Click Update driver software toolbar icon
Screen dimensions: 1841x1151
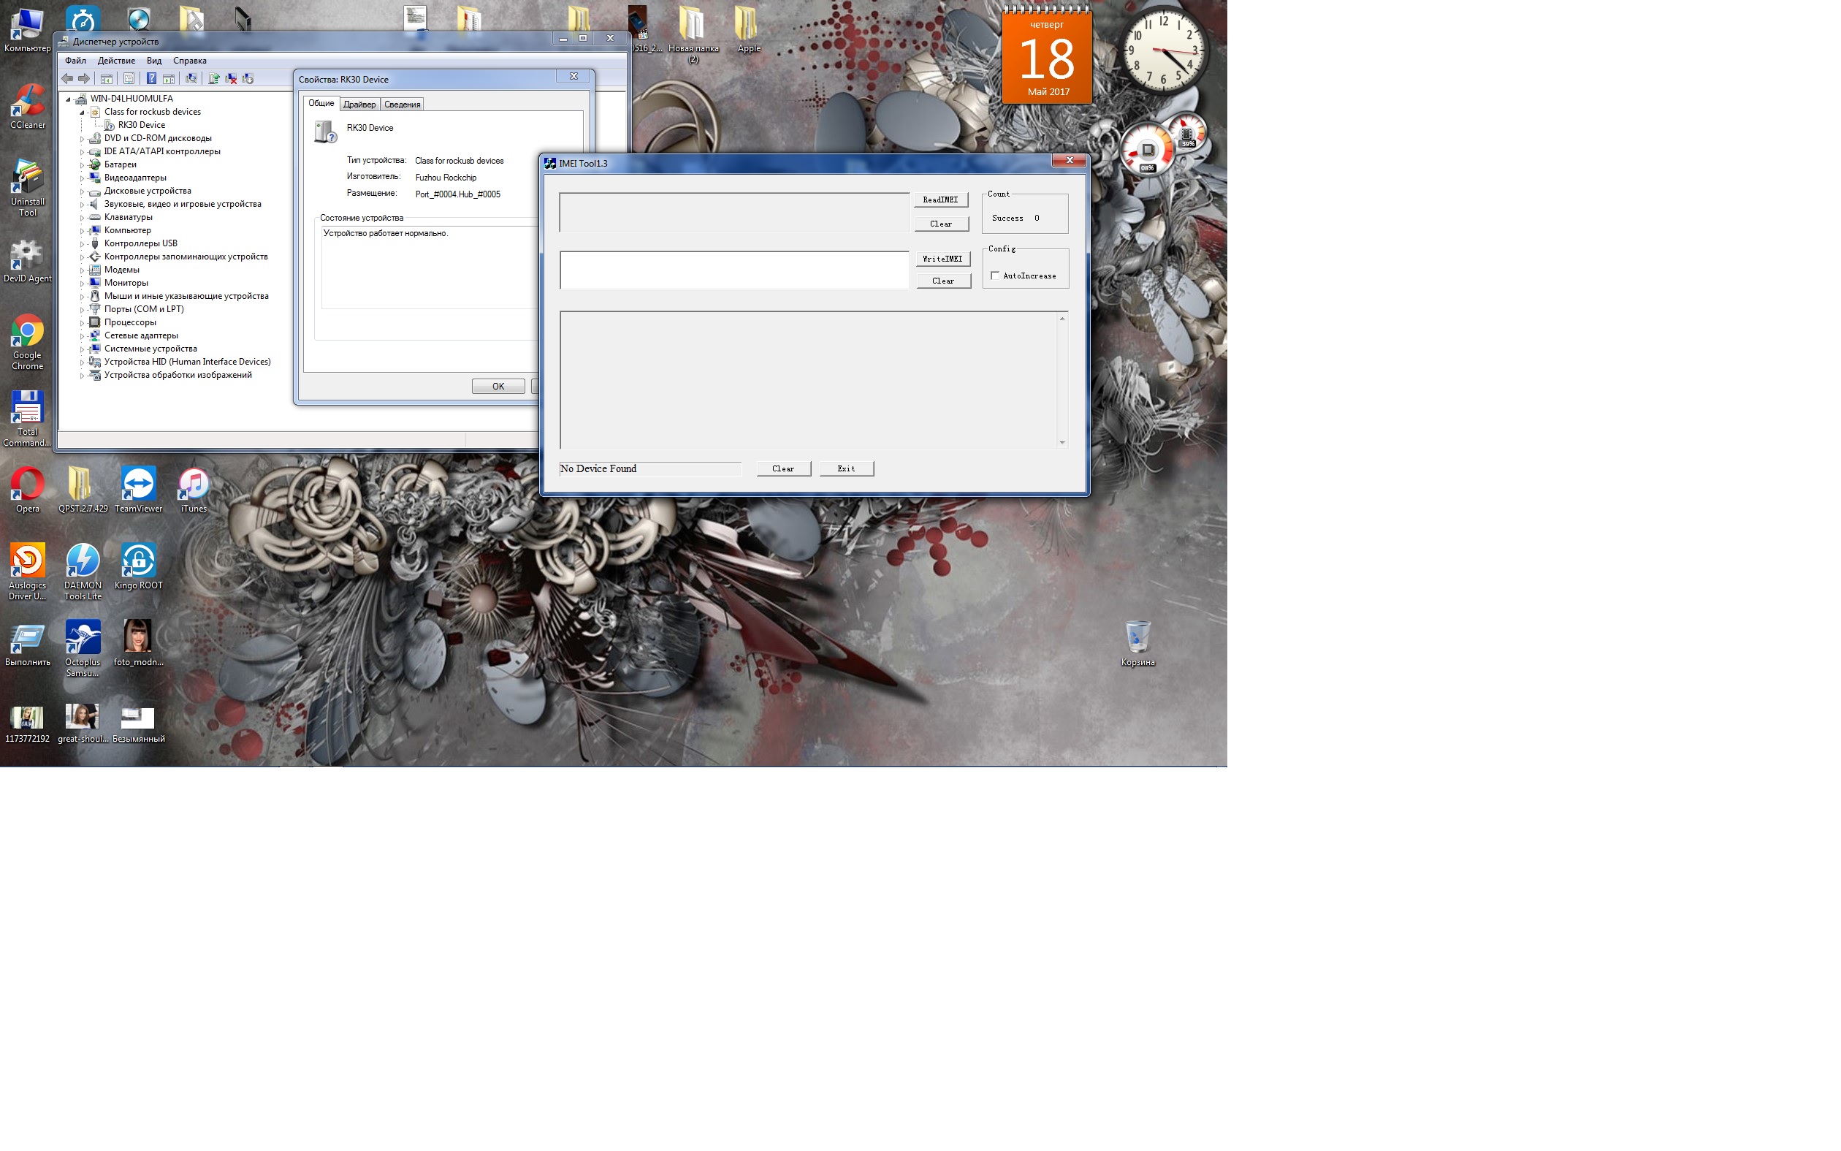coord(214,78)
